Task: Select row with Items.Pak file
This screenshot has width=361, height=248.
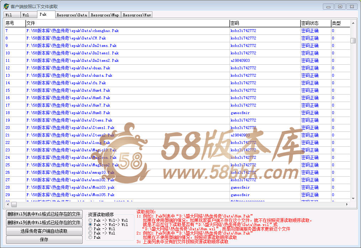Action: point(177,120)
